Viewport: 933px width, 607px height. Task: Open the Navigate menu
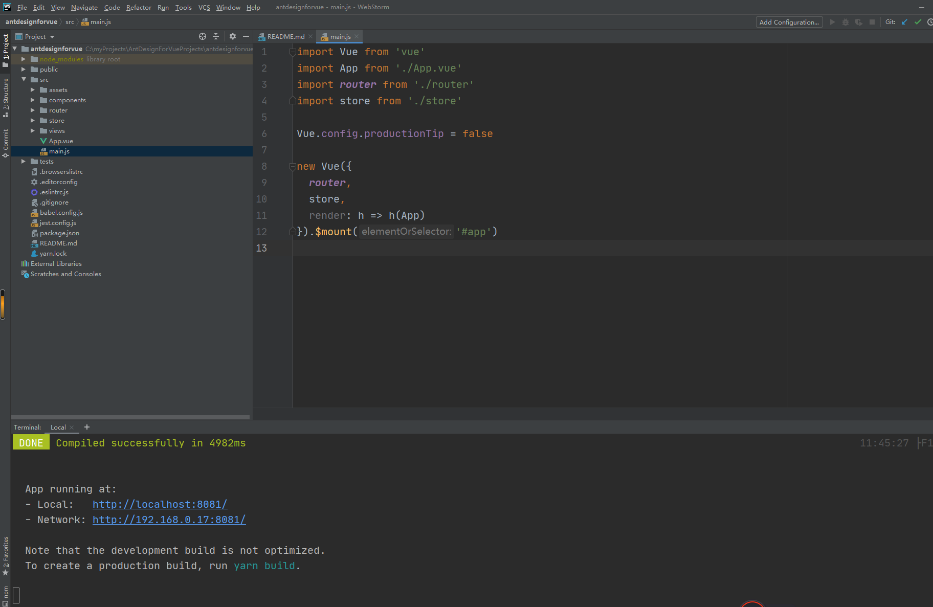pyautogui.click(x=84, y=7)
